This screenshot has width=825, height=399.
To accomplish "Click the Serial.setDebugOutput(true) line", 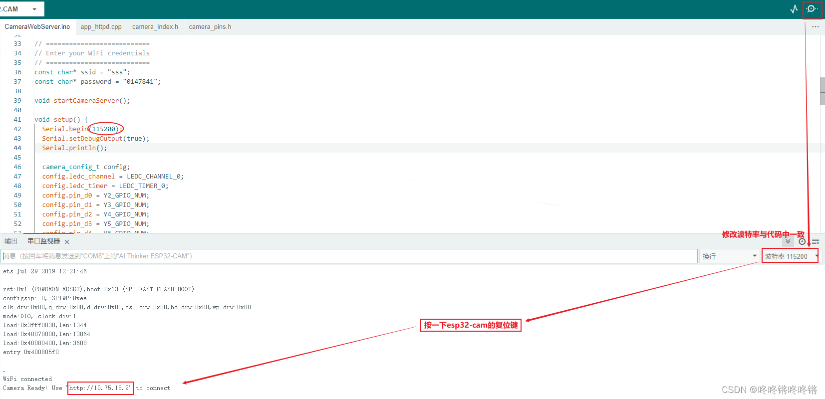I will [96, 139].
